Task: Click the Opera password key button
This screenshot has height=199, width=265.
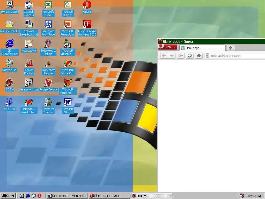Action: [181, 56]
